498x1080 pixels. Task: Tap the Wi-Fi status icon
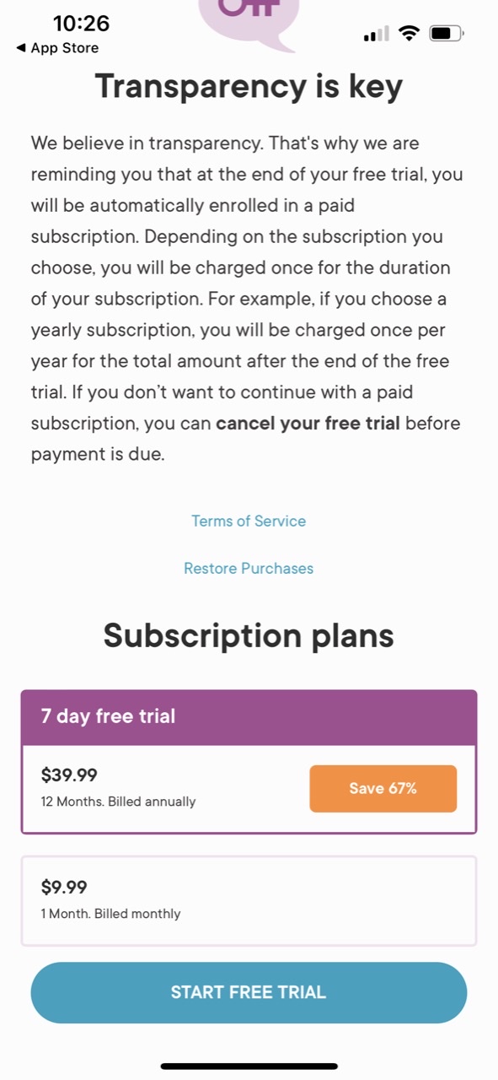pos(410,34)
